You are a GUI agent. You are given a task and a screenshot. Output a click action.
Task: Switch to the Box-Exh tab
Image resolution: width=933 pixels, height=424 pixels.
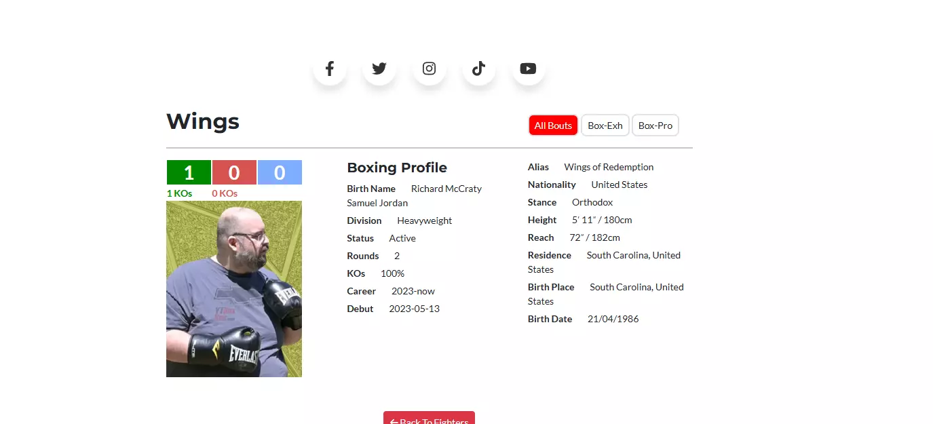(x=605, y=126)
